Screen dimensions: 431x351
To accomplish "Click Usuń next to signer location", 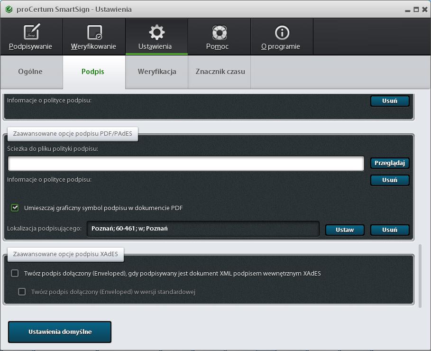I will [x=389, y=230].
